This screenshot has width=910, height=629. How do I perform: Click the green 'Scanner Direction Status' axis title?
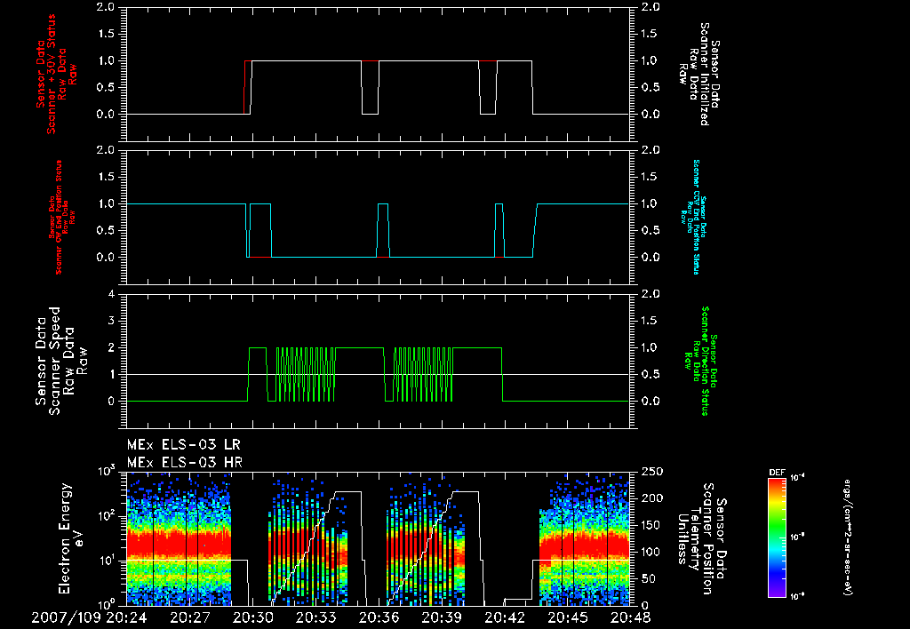click(700, 361)
